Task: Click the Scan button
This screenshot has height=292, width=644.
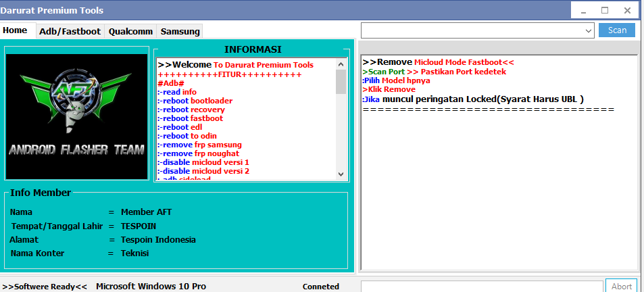Action: (617, 30)
